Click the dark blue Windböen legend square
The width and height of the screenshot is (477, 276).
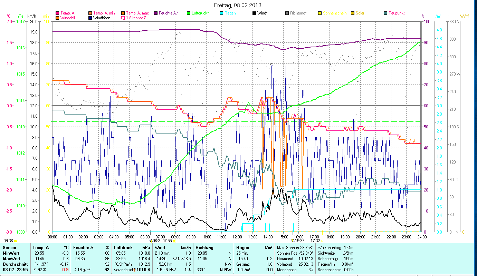click(x=90, y=18)
